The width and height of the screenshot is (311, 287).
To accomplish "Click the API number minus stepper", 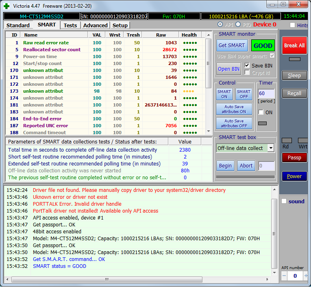I will (284, 276).
